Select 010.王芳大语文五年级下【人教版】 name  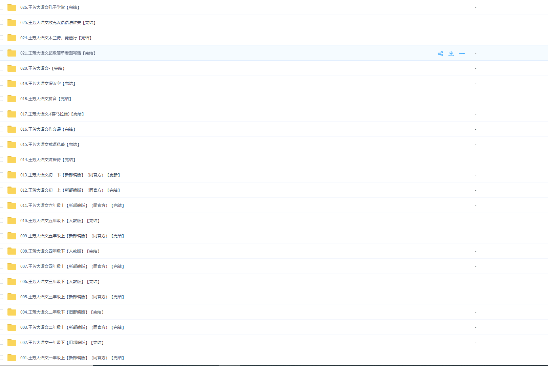coord(60,220)
